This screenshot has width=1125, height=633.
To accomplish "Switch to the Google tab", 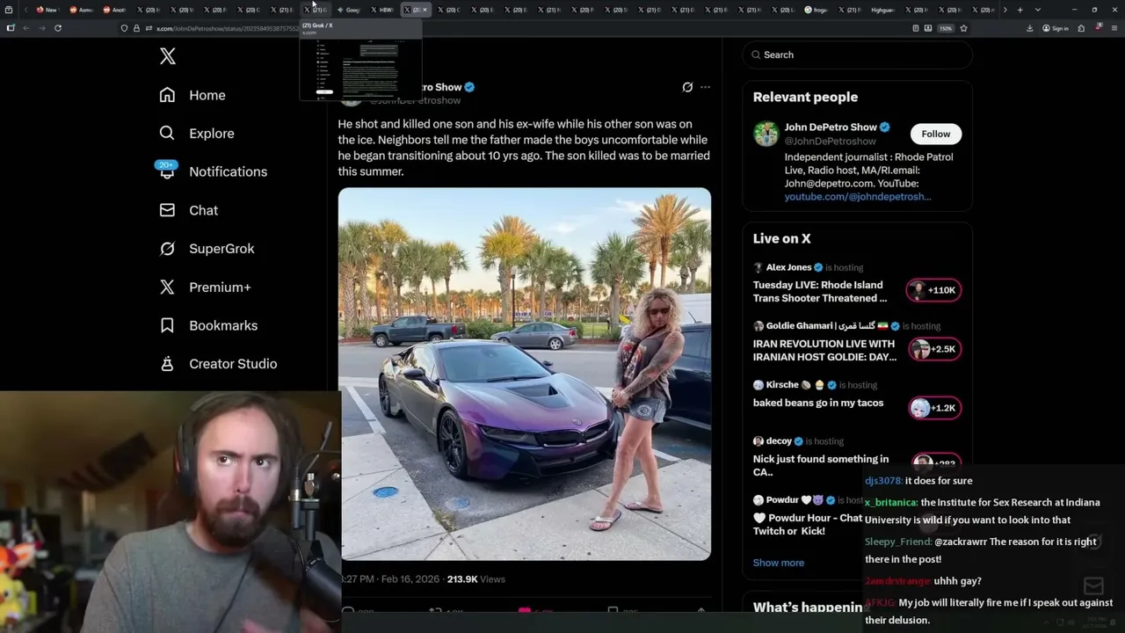I will [x=348, y=10].
